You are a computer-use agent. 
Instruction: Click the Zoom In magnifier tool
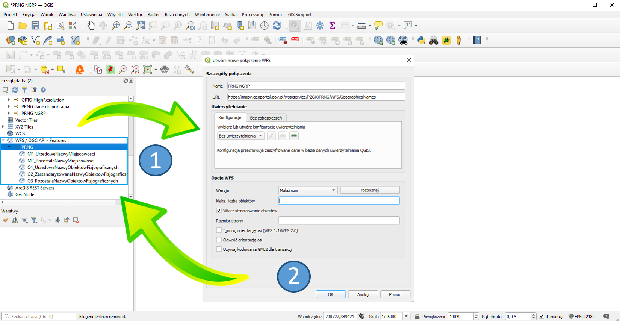tap(116, 26)
